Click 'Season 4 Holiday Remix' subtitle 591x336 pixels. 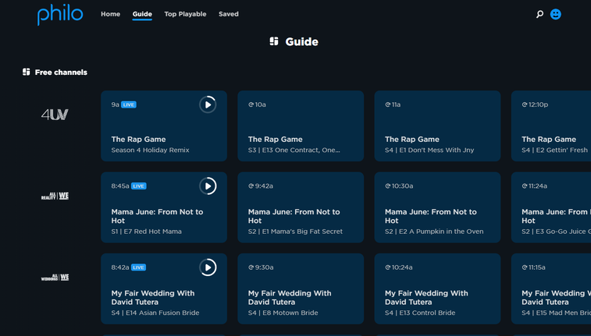(151, 150)
